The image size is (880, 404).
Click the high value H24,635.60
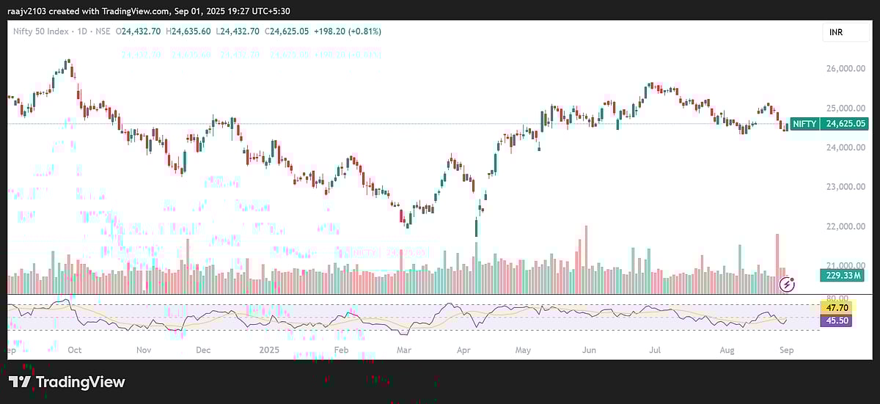coord(188,32)
